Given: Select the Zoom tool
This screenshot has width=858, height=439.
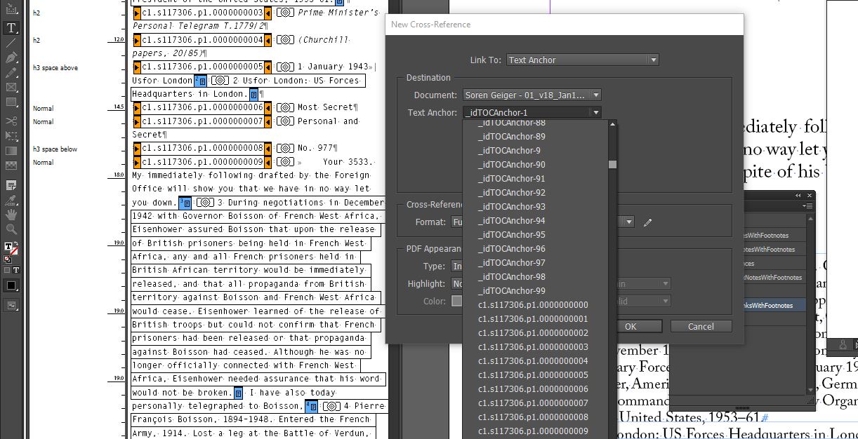Looking at the screenshot, I should point(11,229).
